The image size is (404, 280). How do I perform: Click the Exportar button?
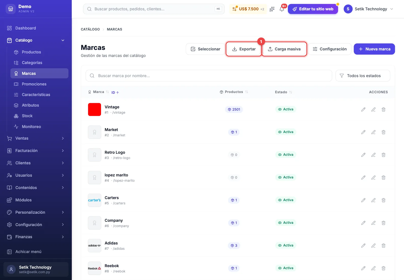pyautogui.click(x=244, y=49)
